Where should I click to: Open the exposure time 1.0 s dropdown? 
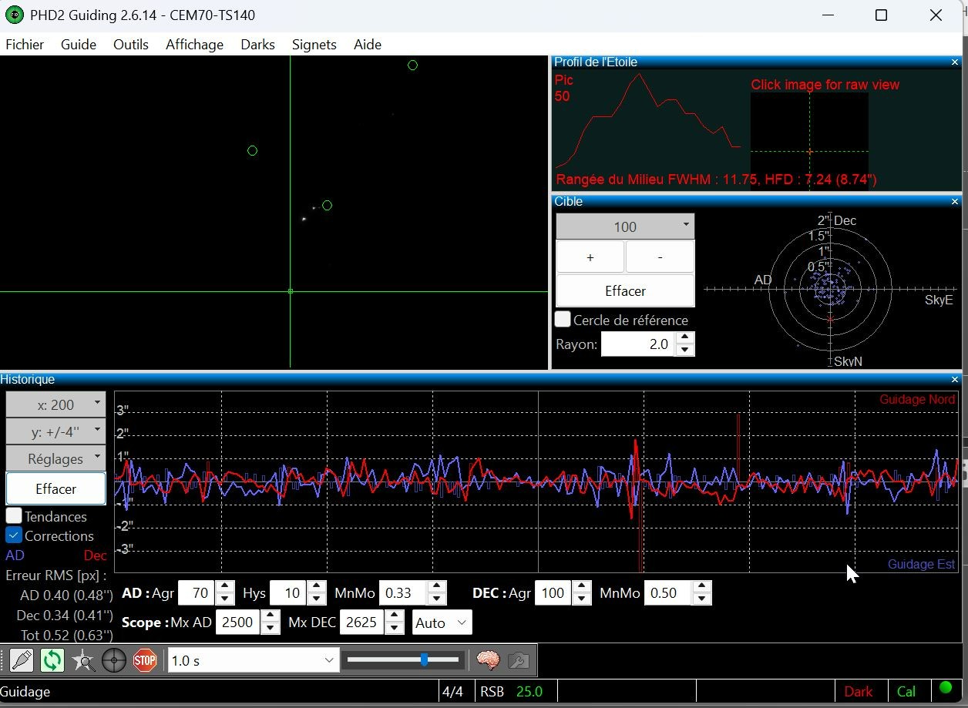tap(254, 660)
